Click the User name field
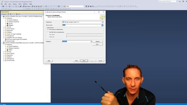Screen dimensions: 187x105 pyautogui.click(x=84, y=34)
